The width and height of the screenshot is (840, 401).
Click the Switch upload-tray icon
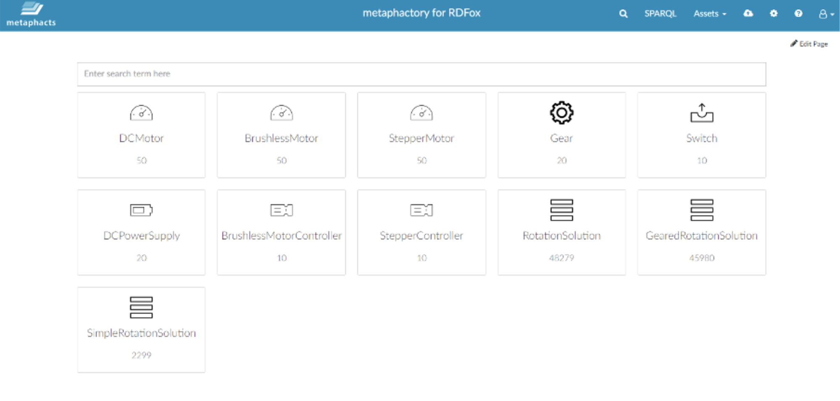(x=702, y=113)
